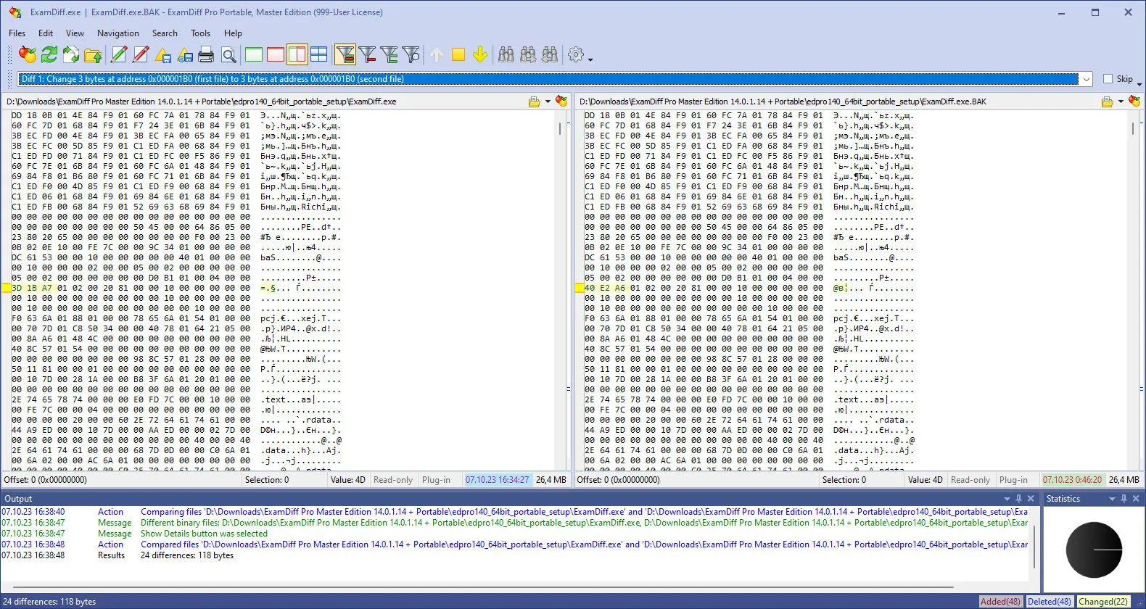1146x609 pixels.
Task: Click the Changed(22) status indicator
Action: (x=1103, y=602)
